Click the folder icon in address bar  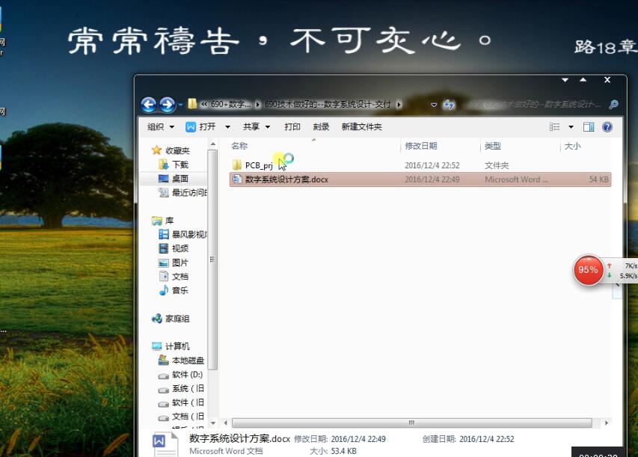click(x=192, y=104)
